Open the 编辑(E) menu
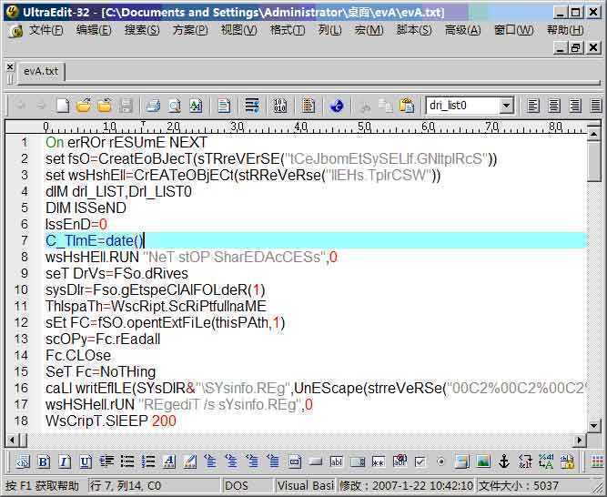Screen dimensions: 607x497 94,30
